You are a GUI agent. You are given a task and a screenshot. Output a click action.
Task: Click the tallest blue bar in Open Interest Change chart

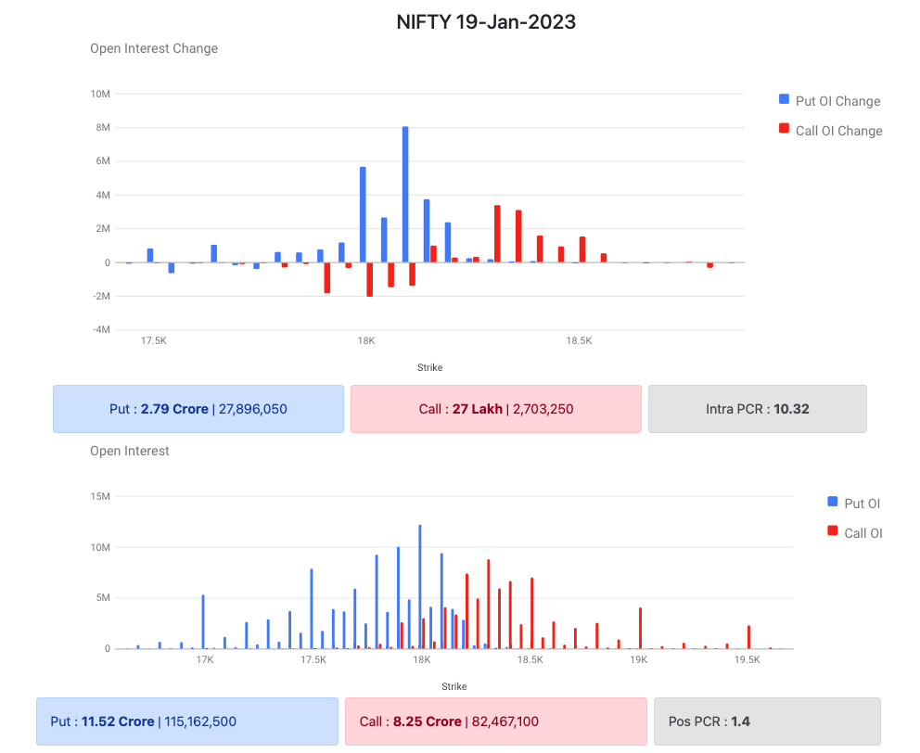click(x=405, y=195)
